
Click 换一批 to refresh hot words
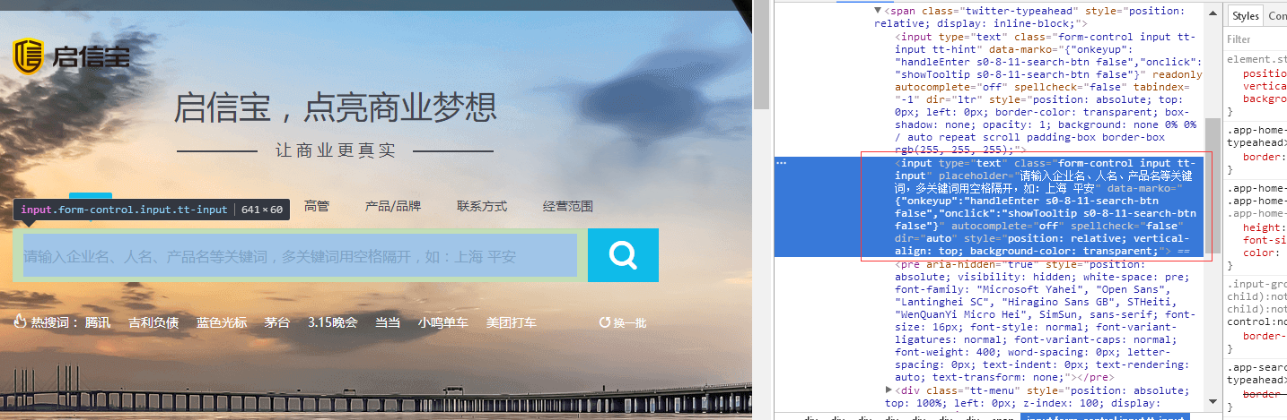[630, 322]
